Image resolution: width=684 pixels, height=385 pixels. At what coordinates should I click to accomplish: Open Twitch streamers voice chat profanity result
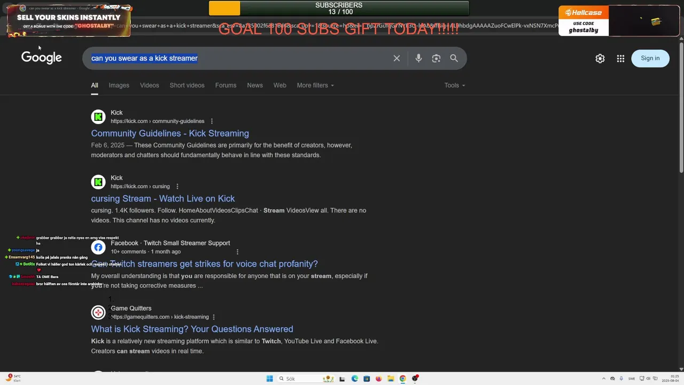[x=204, y=264]
